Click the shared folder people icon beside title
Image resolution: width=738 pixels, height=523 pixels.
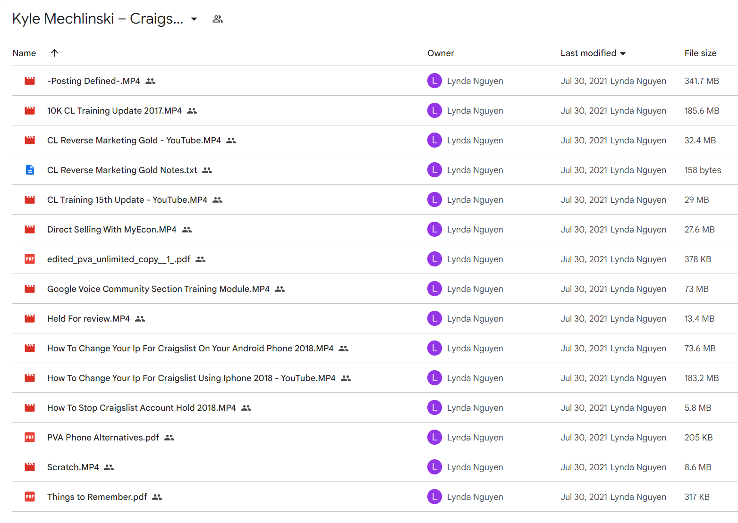coord(217,19)
